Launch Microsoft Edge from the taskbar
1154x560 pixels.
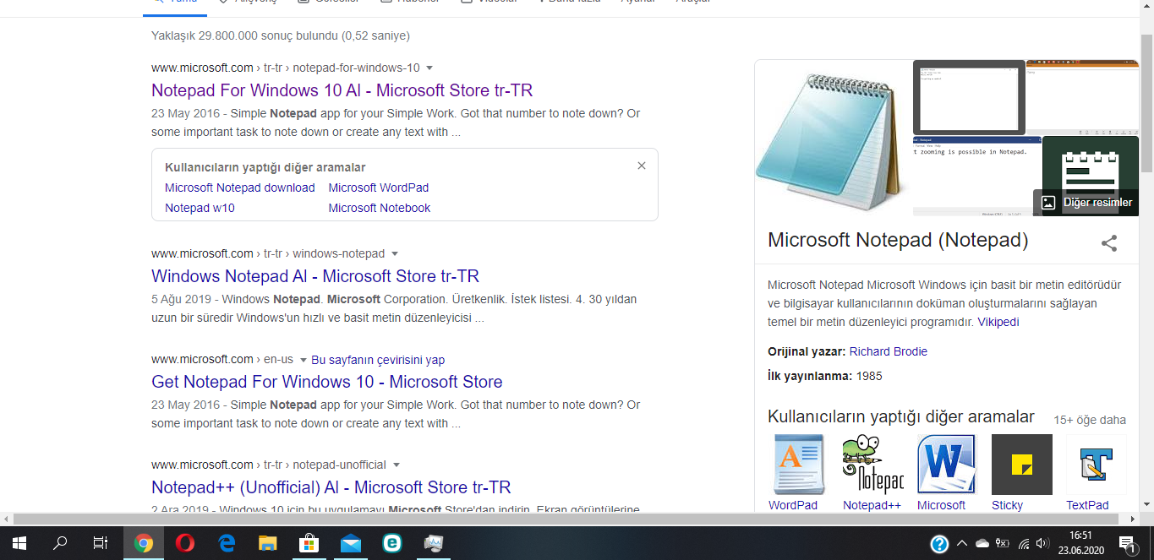point(227,543)
